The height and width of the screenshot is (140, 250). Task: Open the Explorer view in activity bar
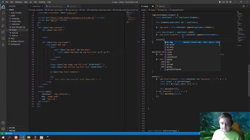coord(3,7)
